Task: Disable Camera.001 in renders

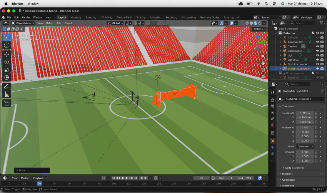Action: click(x=322, y=51)
